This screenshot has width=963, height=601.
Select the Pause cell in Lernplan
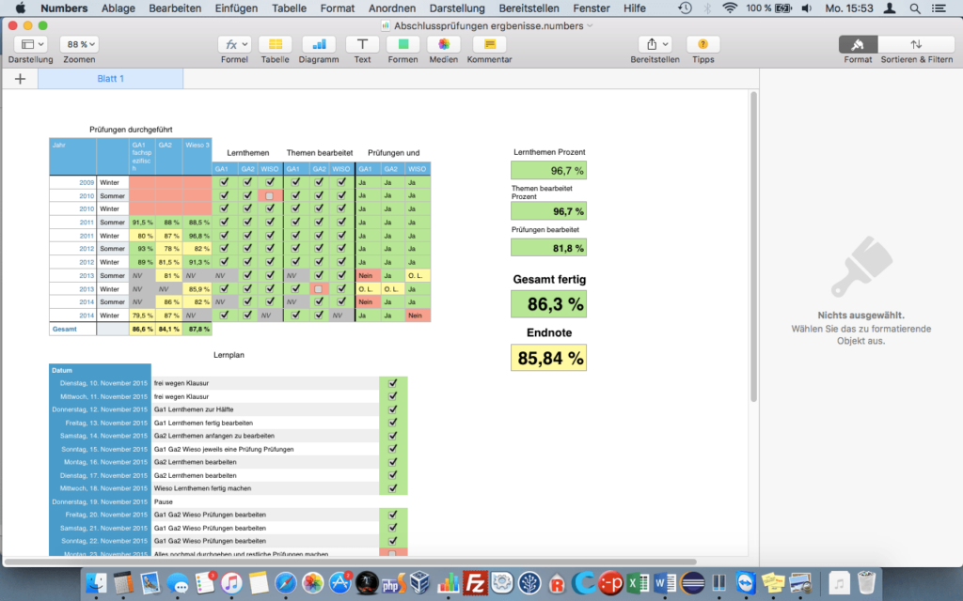click(264, 501)
